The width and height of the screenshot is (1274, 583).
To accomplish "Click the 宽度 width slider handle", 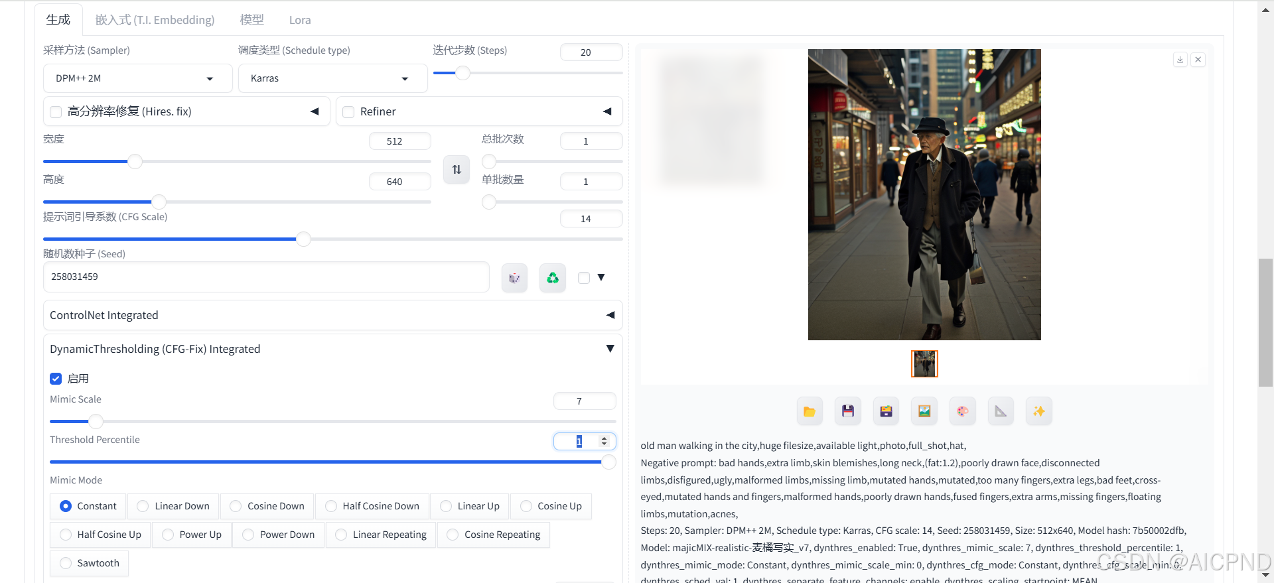I will click(x=135, y=161).
